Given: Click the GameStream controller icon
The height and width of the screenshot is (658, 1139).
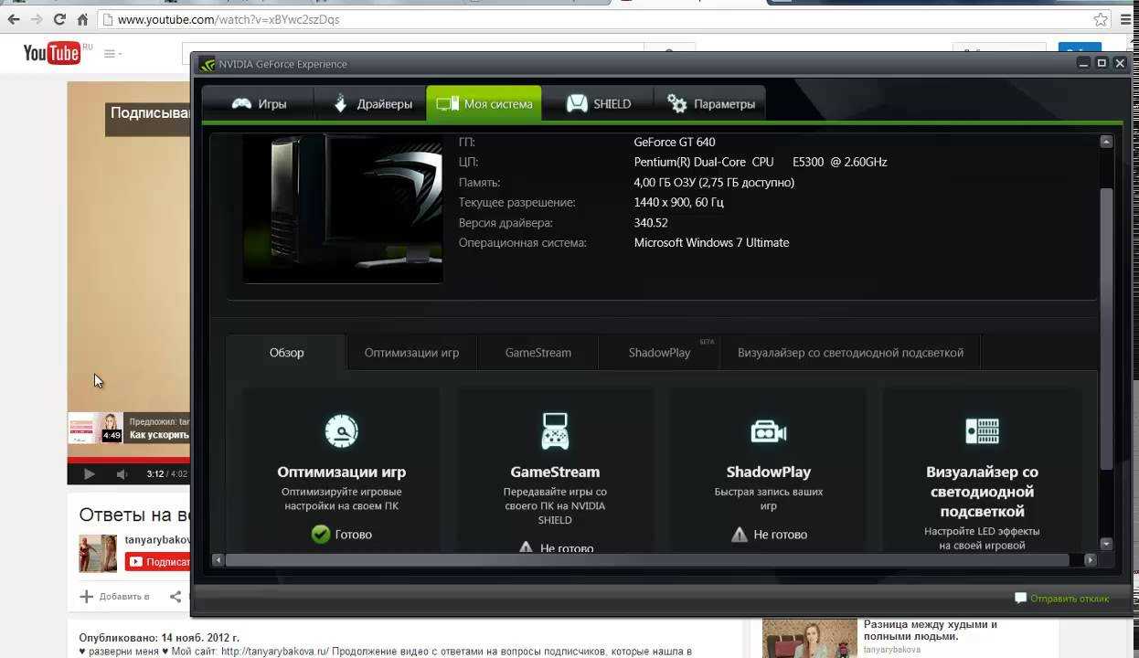Looking at the screenshot, I should click(555, 431).
